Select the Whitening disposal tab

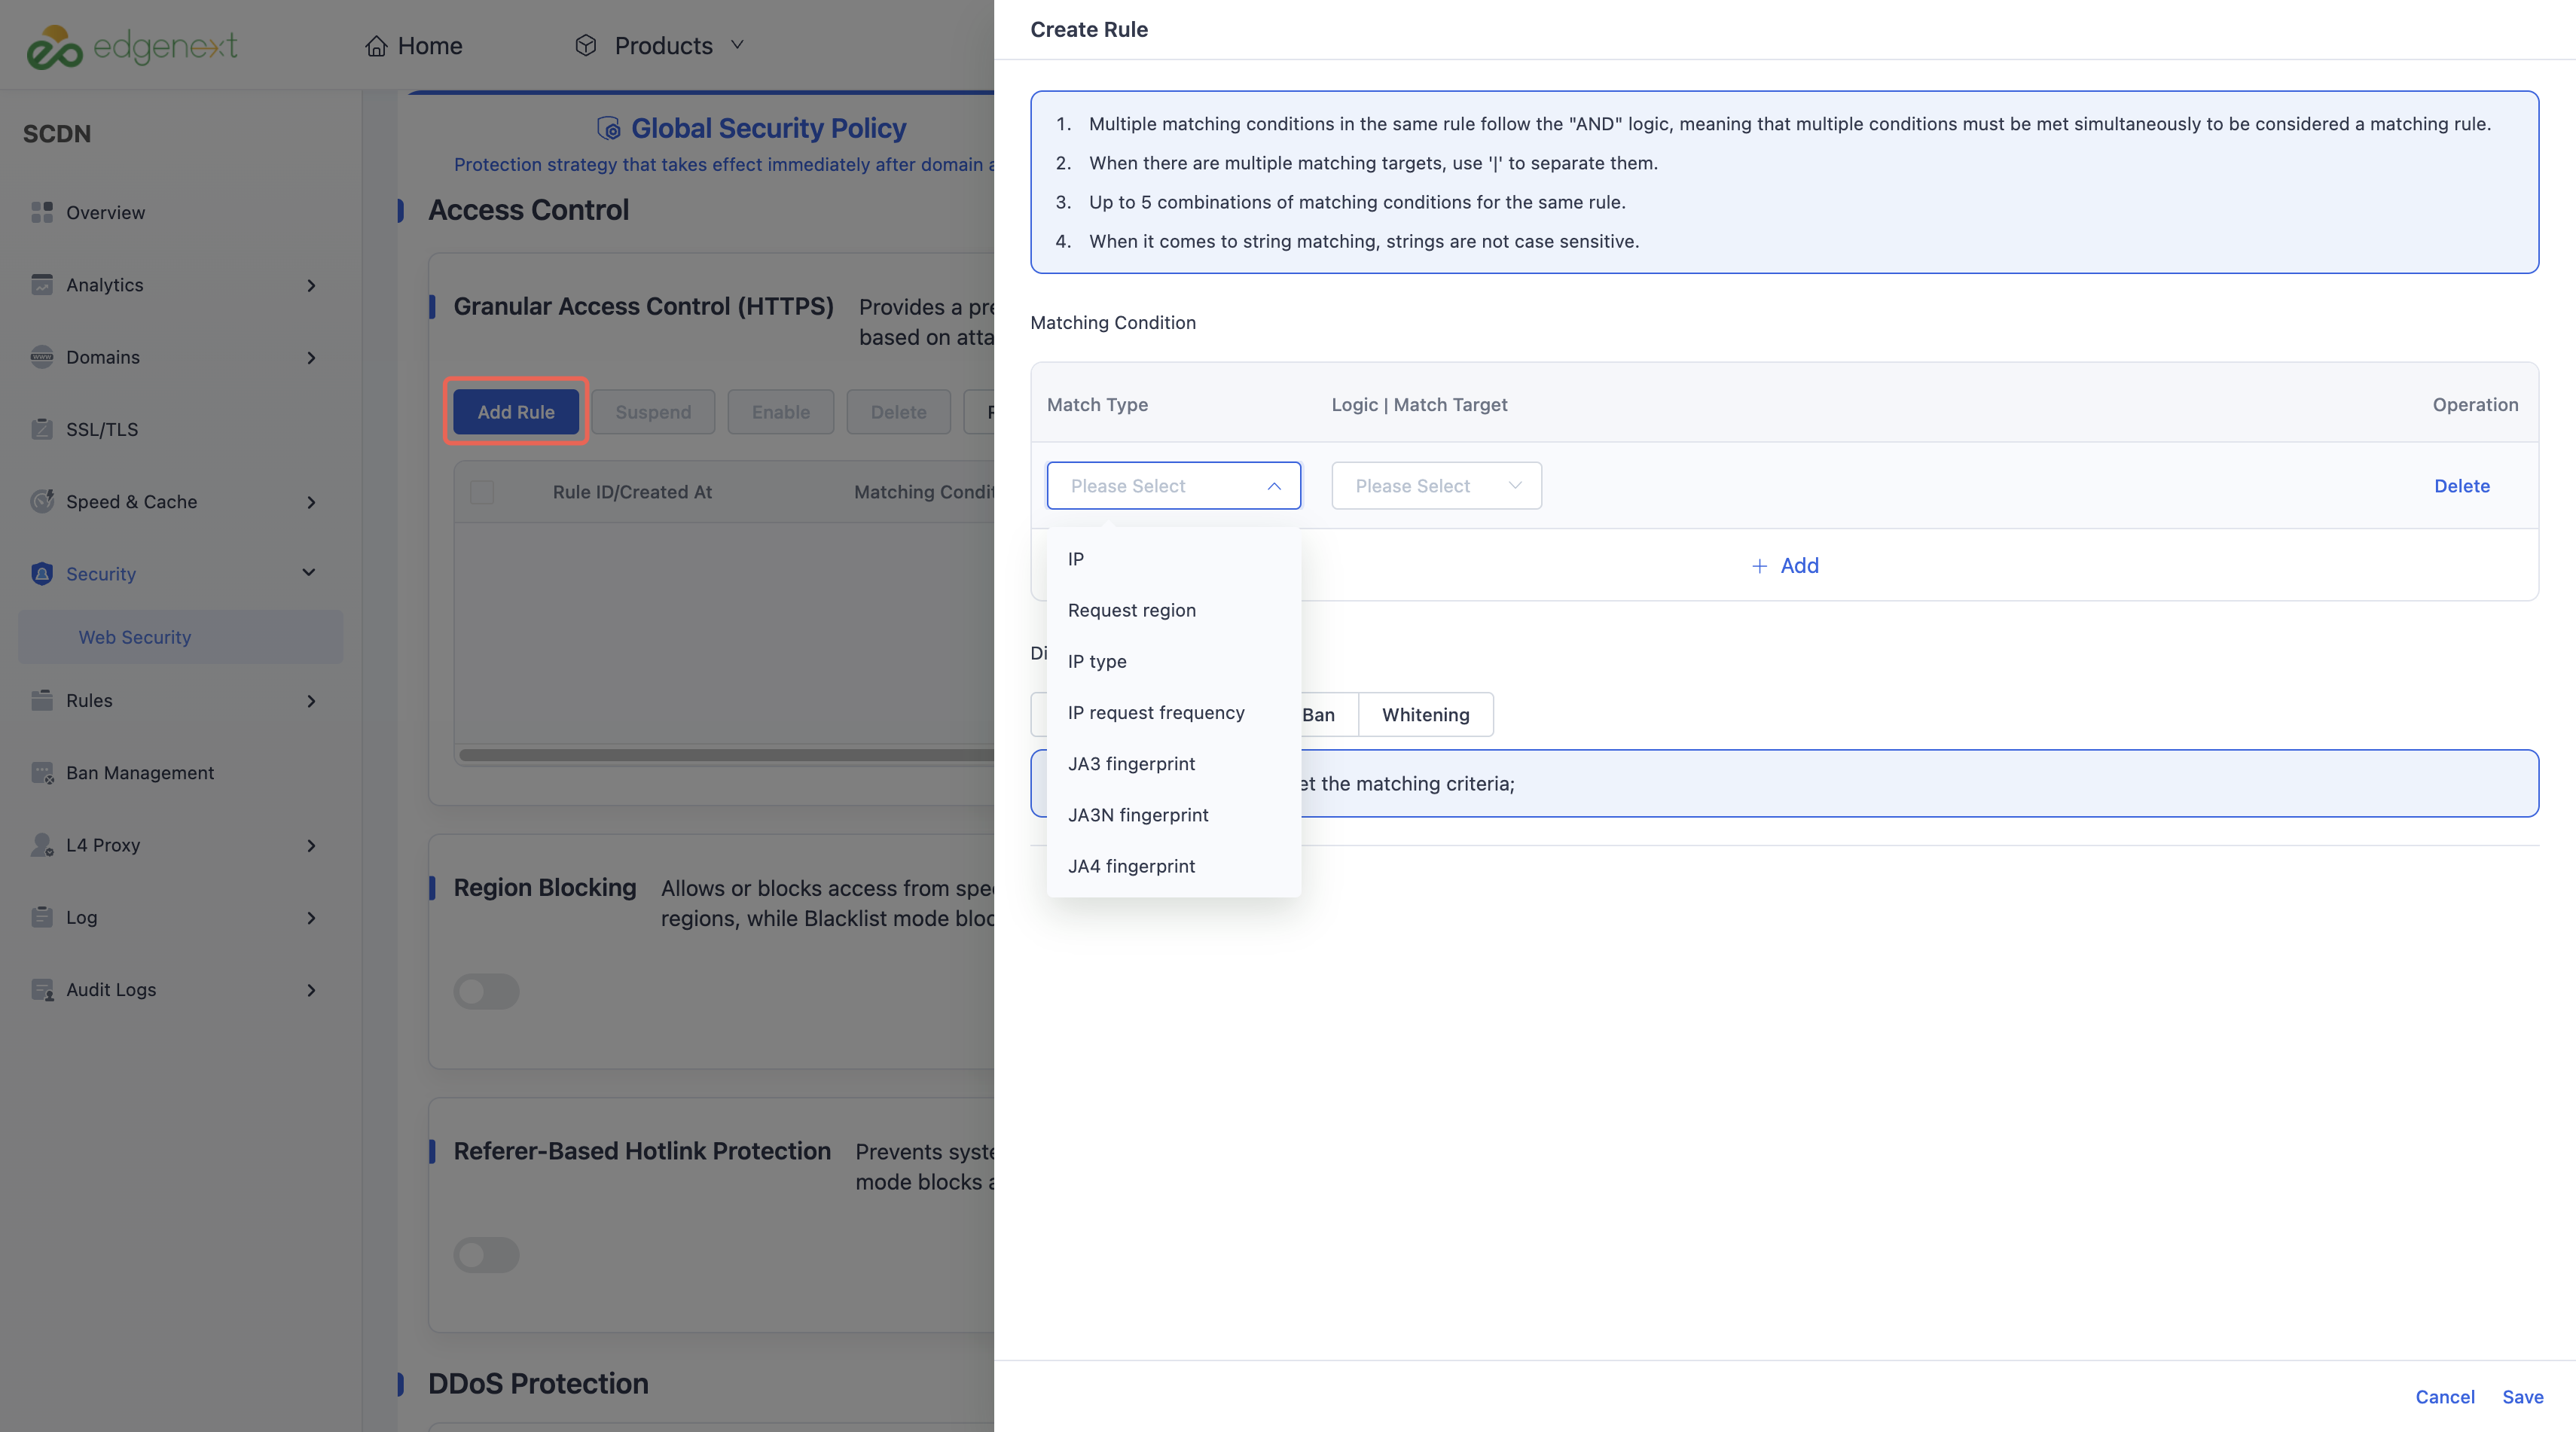click(x=1425, y=714)
